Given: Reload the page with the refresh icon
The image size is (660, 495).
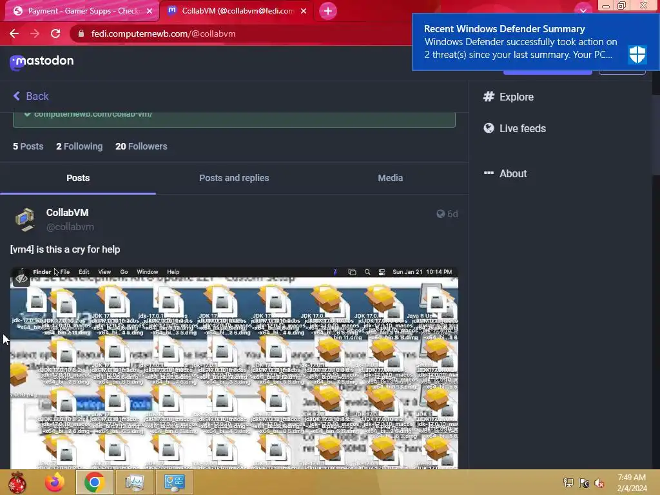Looking at the screenshot, I should (x=55, y=34).
